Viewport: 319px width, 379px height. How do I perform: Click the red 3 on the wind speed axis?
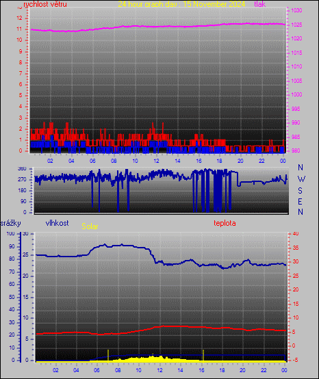(x=21, y=118)
